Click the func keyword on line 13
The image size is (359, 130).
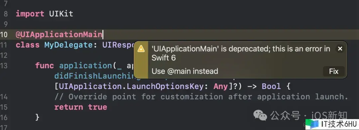click(x=45, y=65)
